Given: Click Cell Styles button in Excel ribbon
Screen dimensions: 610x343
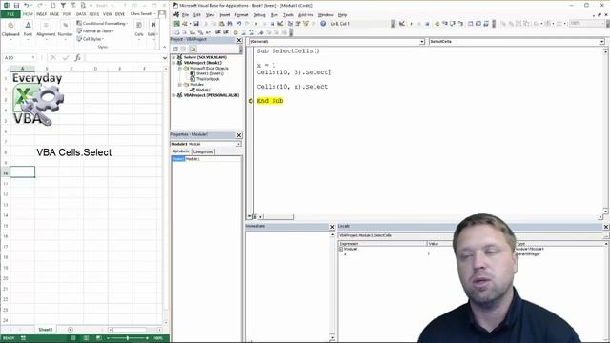Looking at the screenshot, I should (91, 39).
